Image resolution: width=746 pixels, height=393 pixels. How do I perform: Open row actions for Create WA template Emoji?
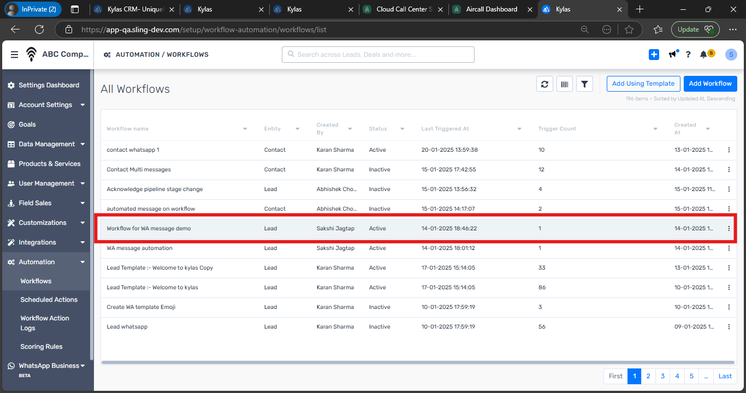point(729,307)
